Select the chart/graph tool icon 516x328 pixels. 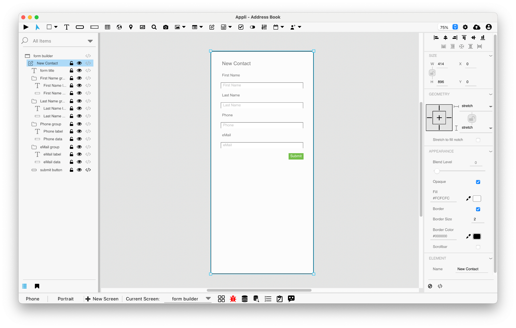point(142,27)
